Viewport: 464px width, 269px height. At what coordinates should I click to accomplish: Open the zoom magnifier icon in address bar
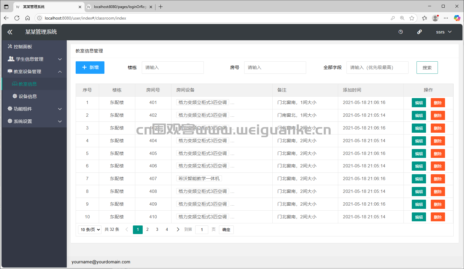click(x=402, y=18)
